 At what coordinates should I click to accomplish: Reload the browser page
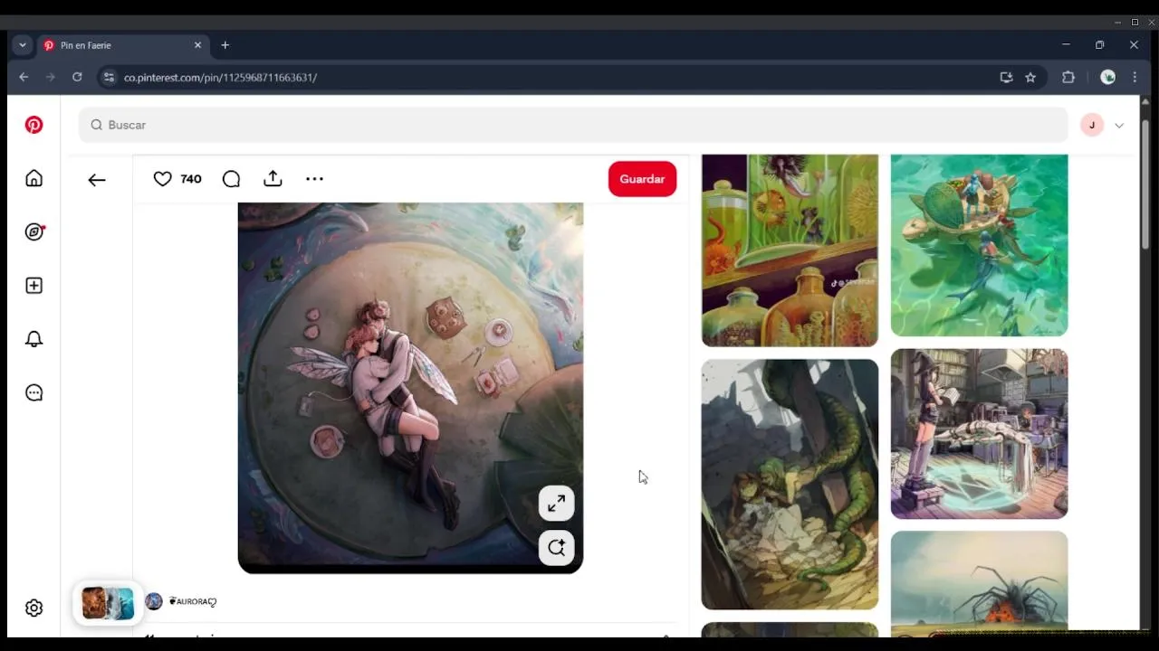[77, 77]
